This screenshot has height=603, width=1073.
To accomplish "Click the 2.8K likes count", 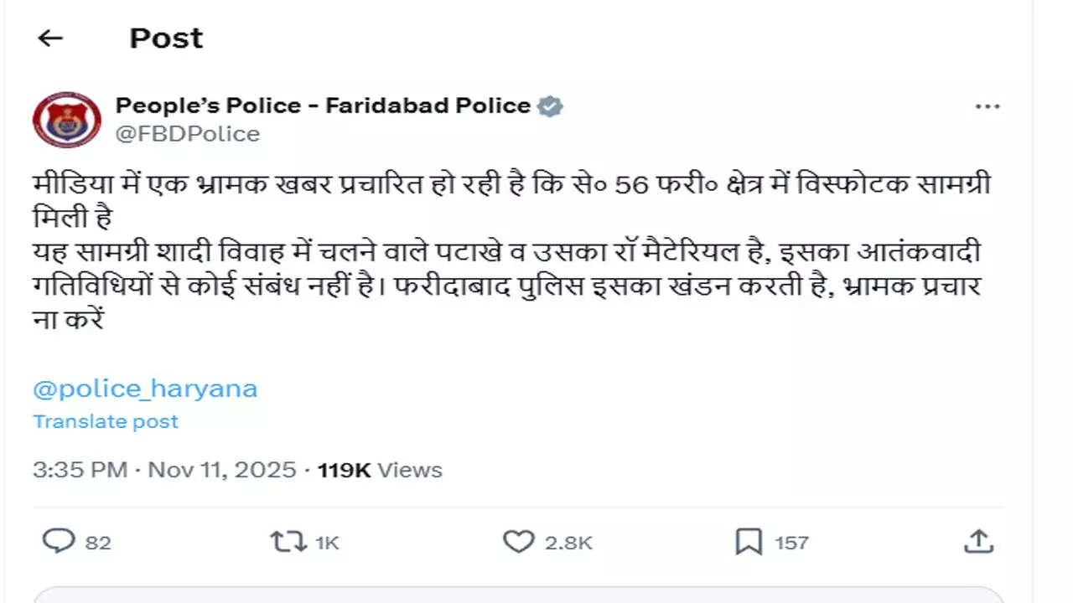I will click(568, 543).
